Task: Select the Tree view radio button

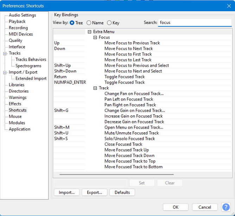Action: coord(72,23)
